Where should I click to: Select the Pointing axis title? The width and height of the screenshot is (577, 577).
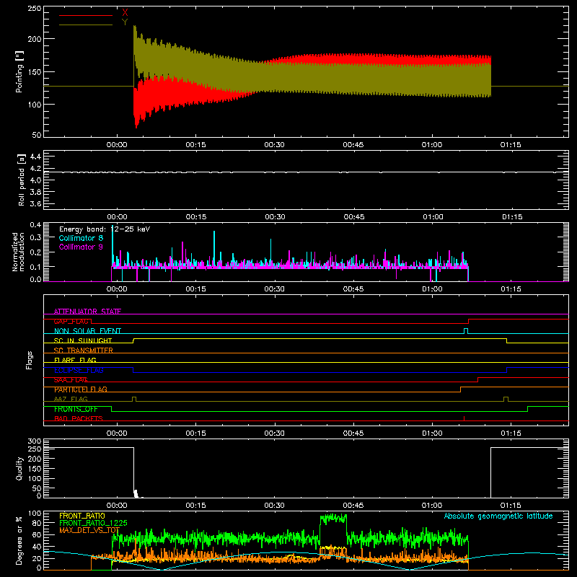pyautogui.click(x=19, y=71)
